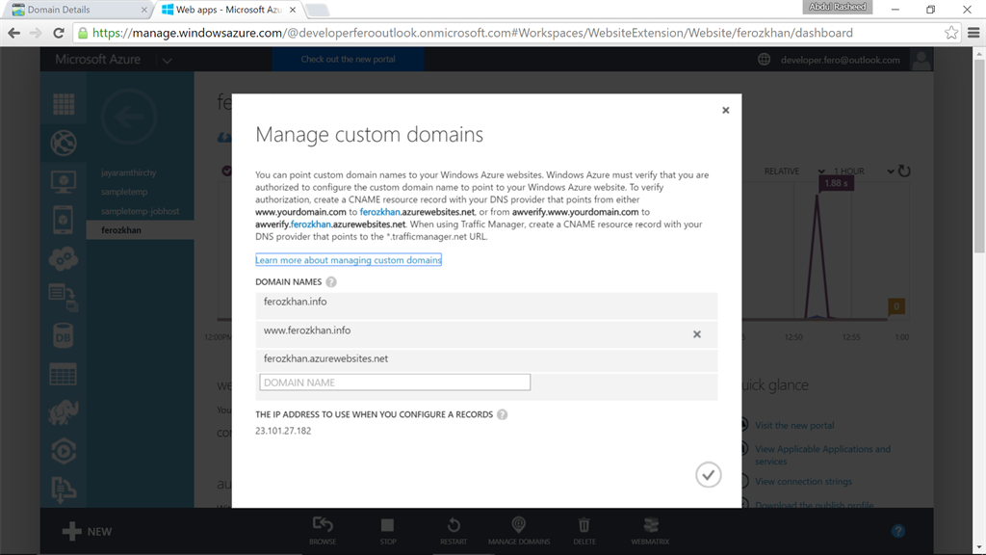This screenshot has width=986, height=555.
Task: Go back with the circular arrow button
Action: point(129,117)
